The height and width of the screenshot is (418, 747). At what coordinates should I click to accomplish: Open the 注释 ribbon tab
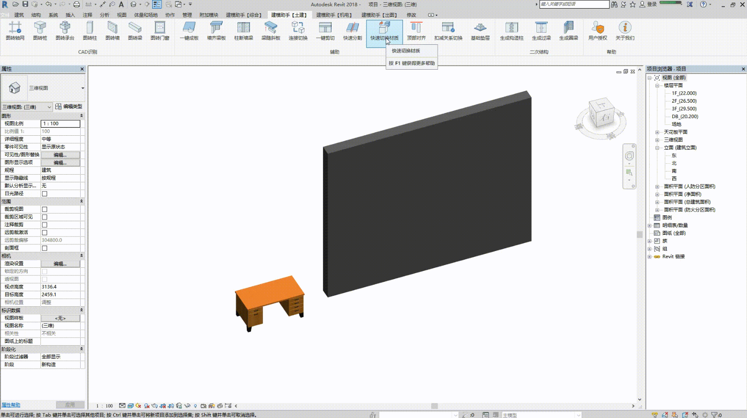(87, 15)
